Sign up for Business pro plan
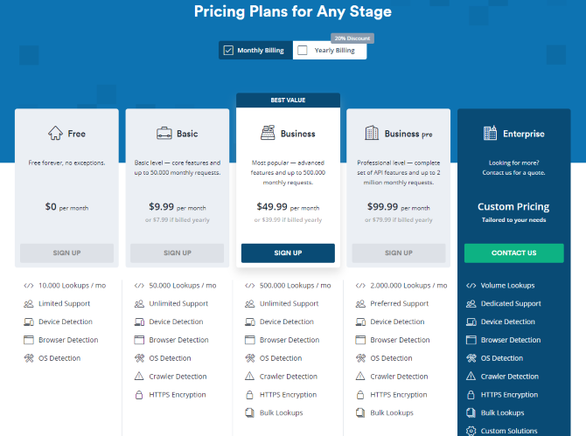This screenshot has height=436, width=586. point(398,253)
